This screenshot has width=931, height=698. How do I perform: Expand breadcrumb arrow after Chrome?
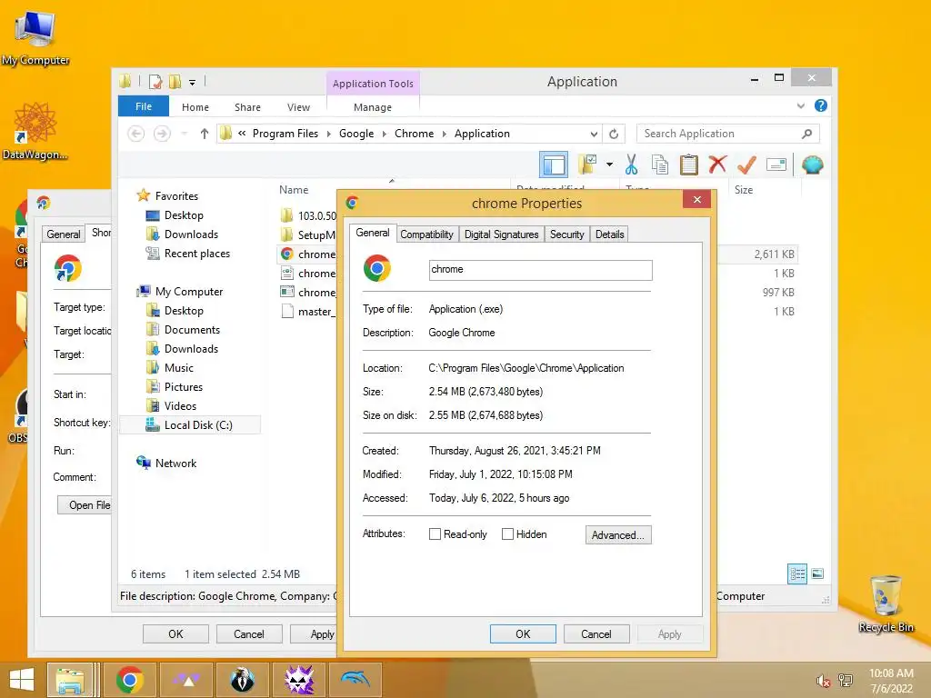444,134
